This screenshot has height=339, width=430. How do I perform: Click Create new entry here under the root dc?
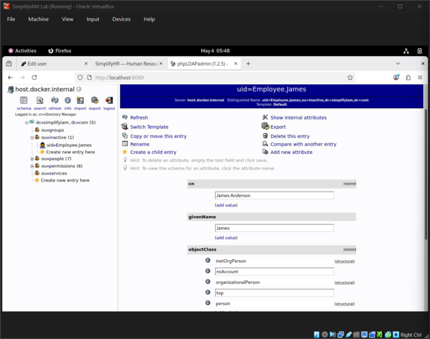pos(65,180)
